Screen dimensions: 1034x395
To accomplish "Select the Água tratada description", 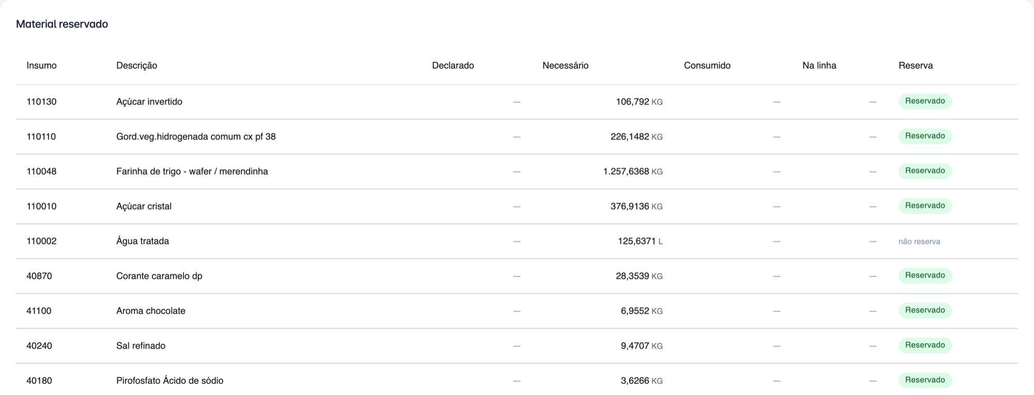I will (x=142, y=241).
